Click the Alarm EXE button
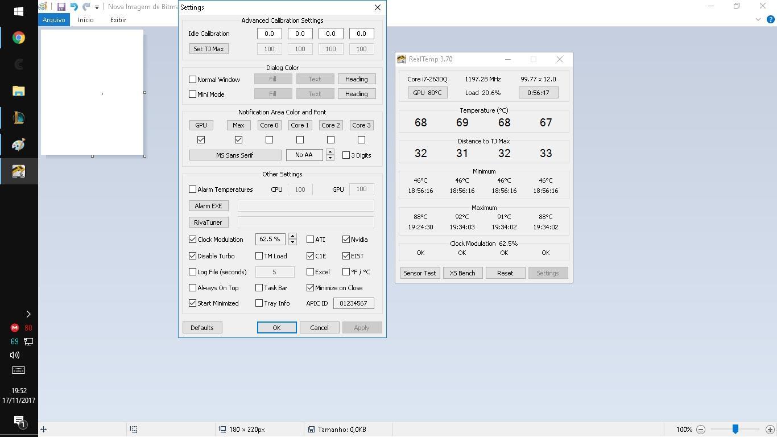Screen dimensions: 777x437 (x=209, y=206)
